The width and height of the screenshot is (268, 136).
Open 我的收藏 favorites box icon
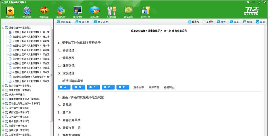(x=44, y=11)
